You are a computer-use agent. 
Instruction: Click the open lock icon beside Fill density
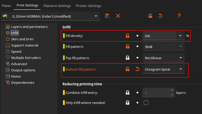[x=127, y=36]
